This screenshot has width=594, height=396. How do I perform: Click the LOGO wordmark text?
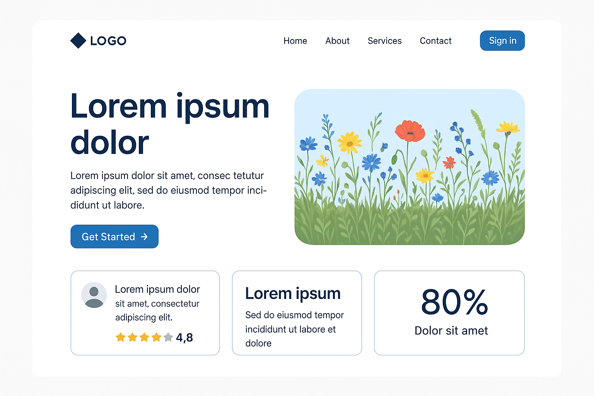[x=108, y=41]
